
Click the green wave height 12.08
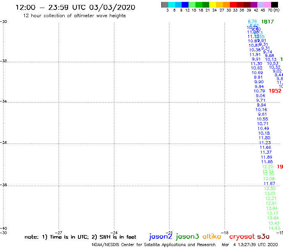269,179
